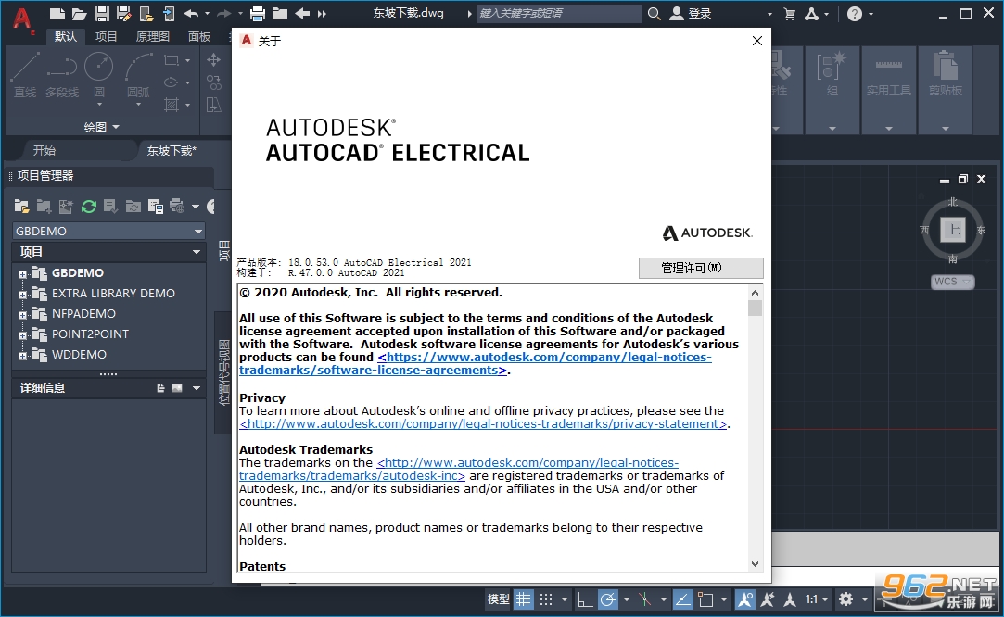
Task: Expand the POINT2POINT project tree node
Action: coord(22,335)
